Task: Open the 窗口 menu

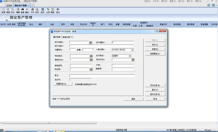Action: [181, 1]
